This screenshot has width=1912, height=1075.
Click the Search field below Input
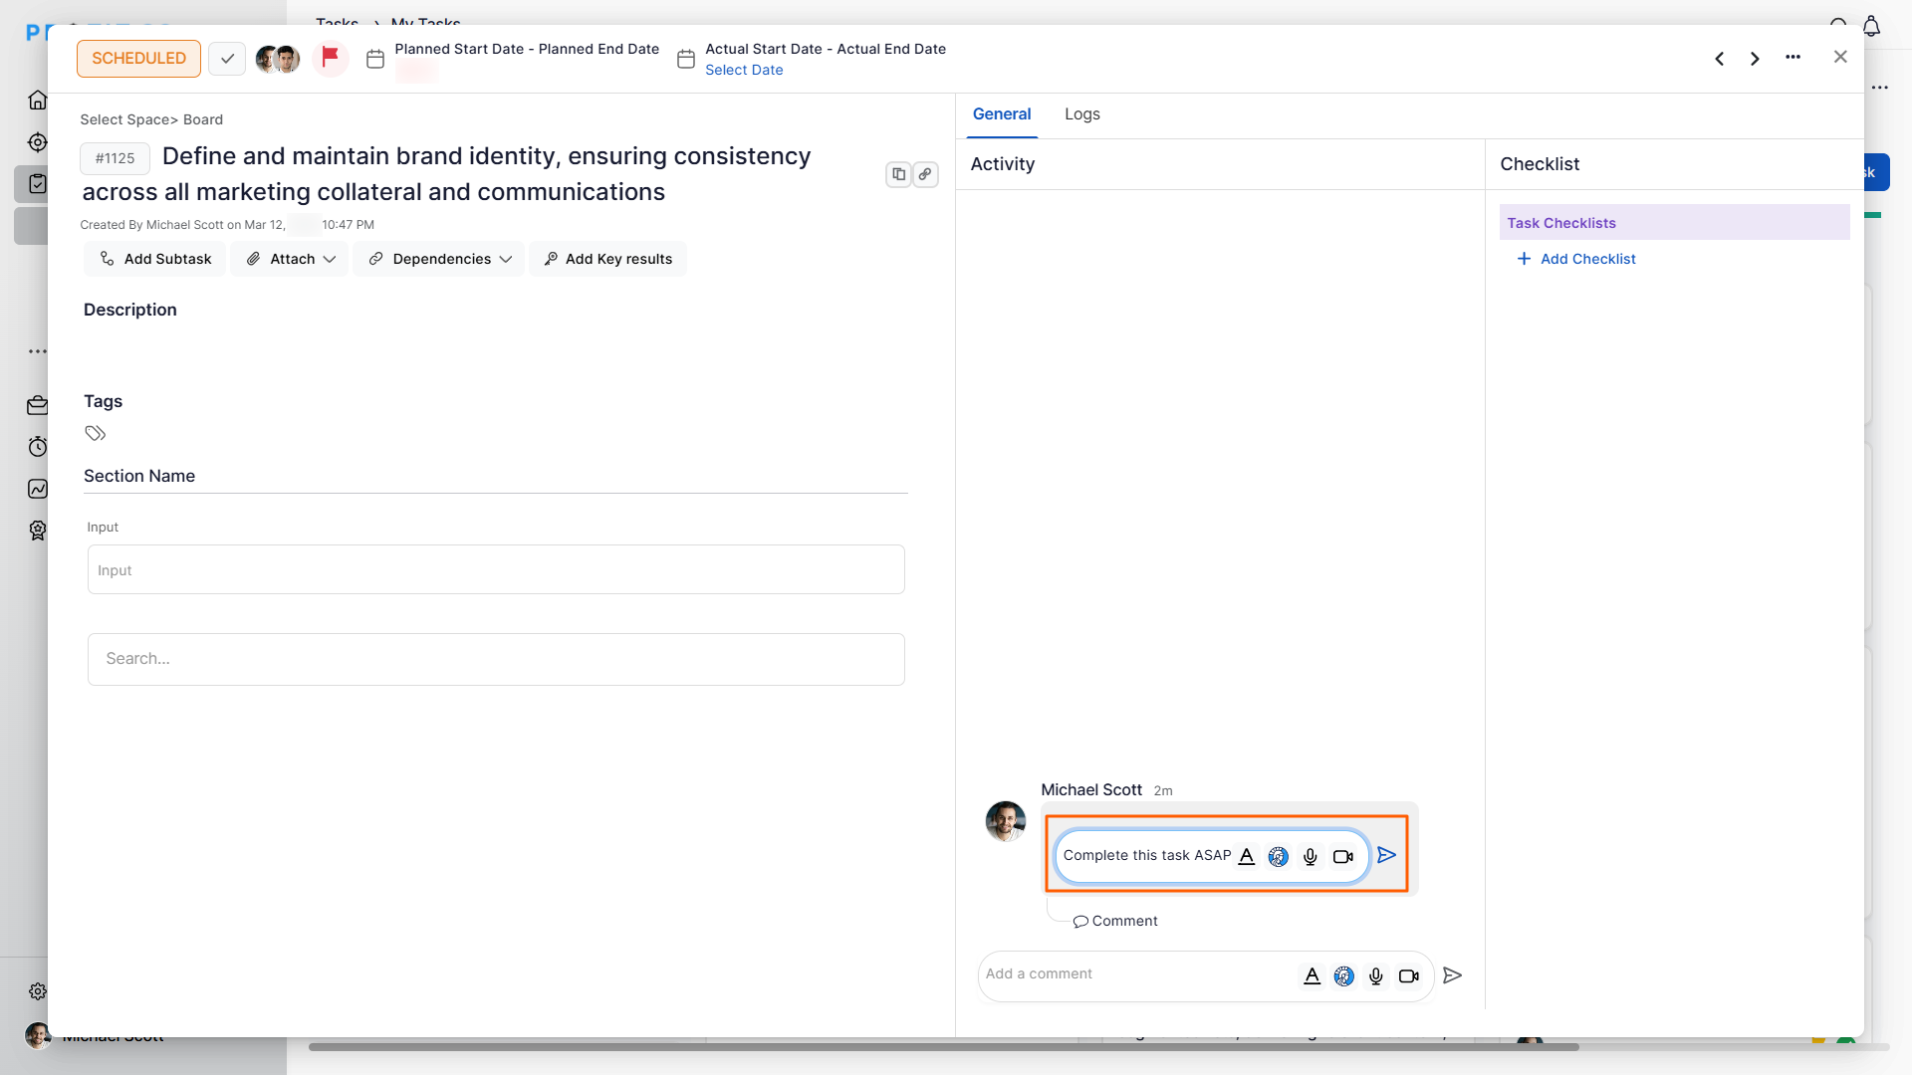point(496,659)
